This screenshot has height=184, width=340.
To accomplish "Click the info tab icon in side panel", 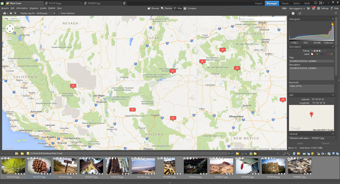I will [293, 13].
